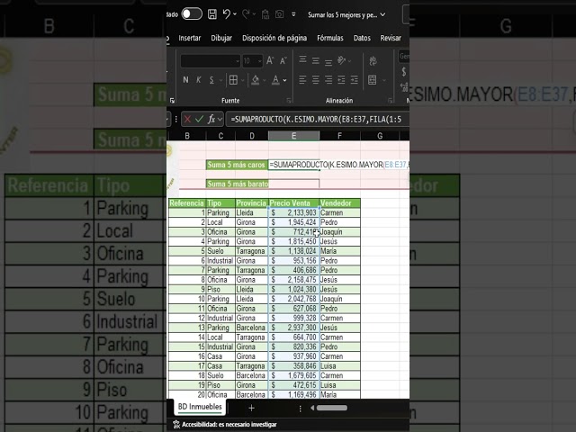Toggle bold (N) formatting
This screenshot has height=432, width=576.
click(186, 80)
